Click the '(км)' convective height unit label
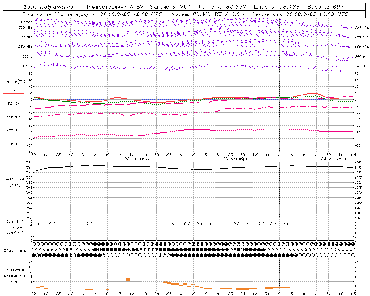 point(15,282)
